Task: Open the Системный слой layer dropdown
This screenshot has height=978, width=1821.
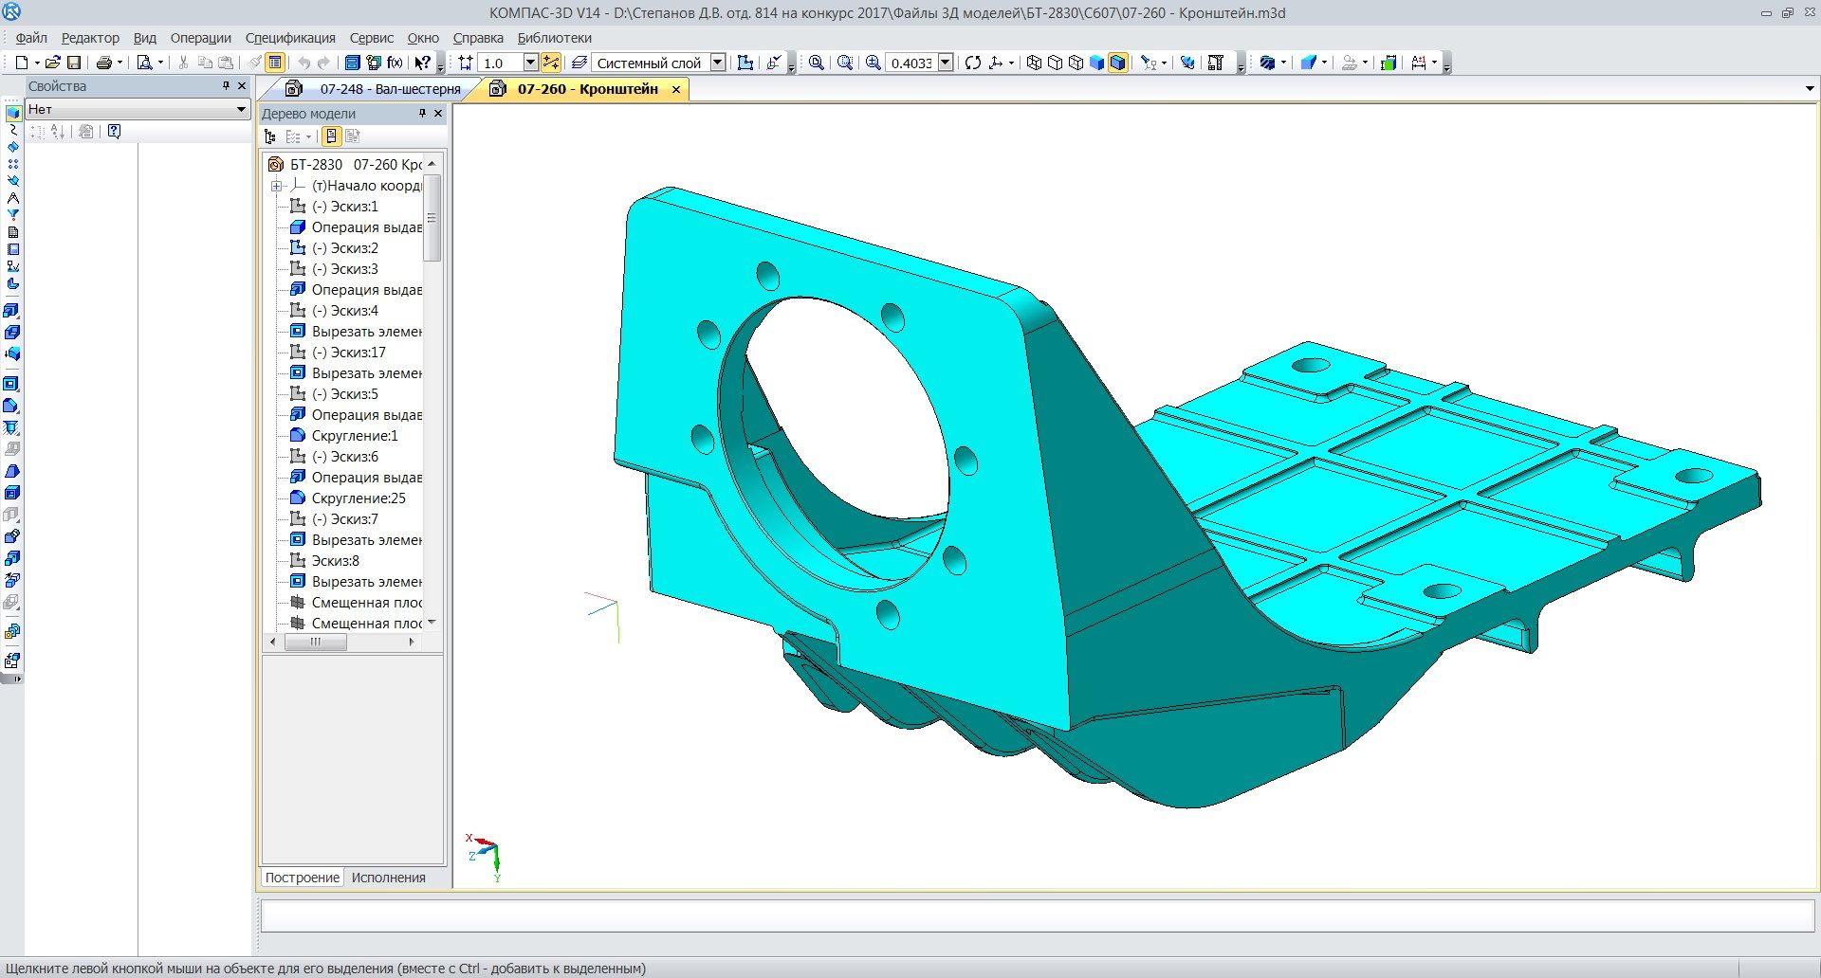Action: click(x=718, y=63)
